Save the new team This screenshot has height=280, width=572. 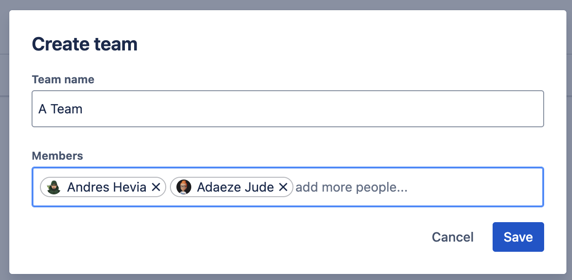point(518,237)
